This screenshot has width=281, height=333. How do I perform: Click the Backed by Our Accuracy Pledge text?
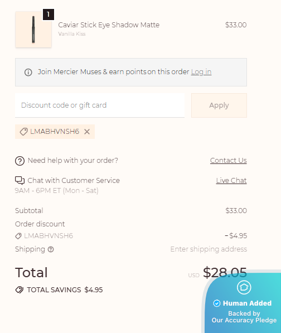(244, 317)
